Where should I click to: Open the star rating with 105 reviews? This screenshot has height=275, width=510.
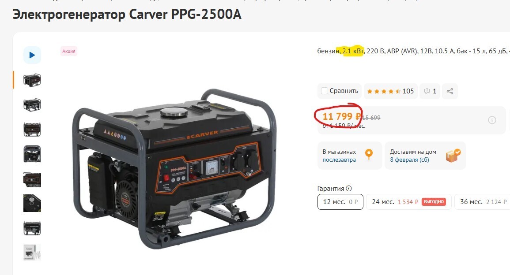[x=390, y=91]
